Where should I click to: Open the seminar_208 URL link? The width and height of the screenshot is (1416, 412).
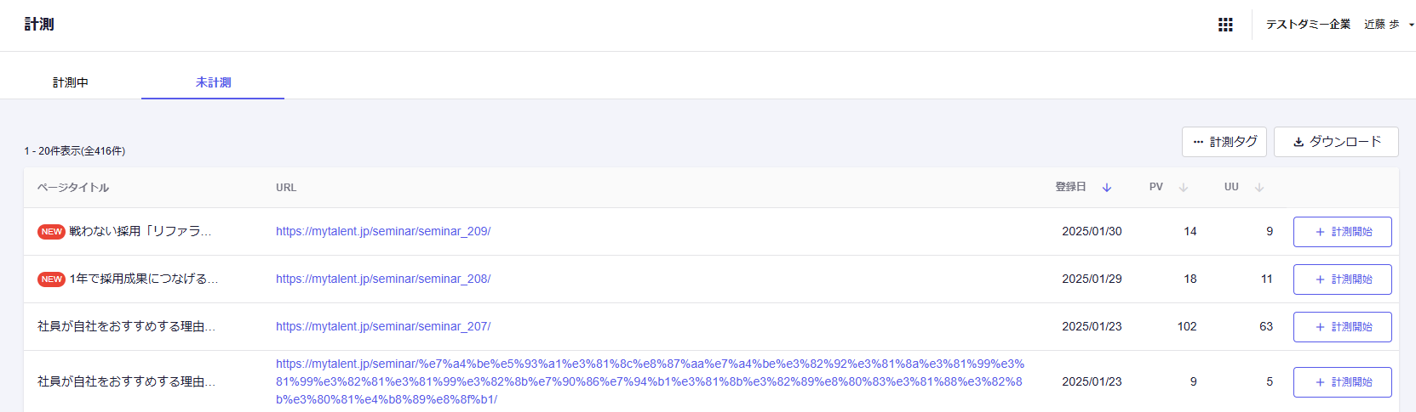coord(382,279)
